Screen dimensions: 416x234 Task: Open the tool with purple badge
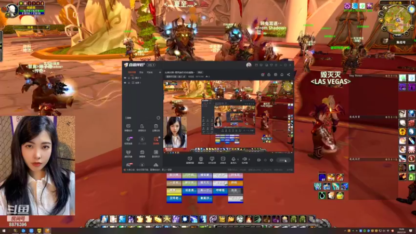click(x=128, y=140)
